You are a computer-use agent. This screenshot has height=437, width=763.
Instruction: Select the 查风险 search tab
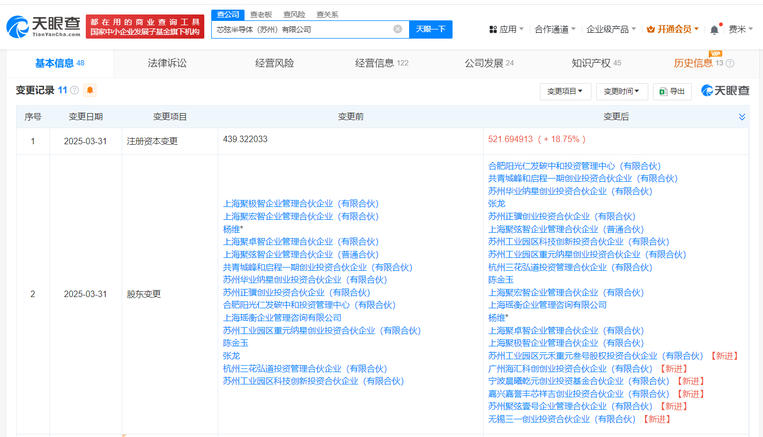pos(294,14)
